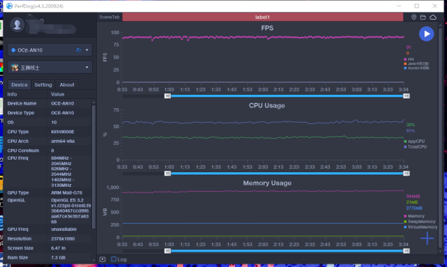Click the Memory Usage chart title
This screenshot has height=267, width=447.
coord(267,183)
